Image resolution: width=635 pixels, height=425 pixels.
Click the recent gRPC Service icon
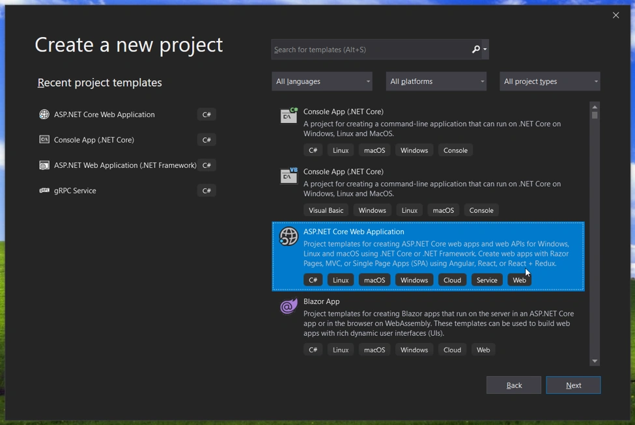pos(44,191)
